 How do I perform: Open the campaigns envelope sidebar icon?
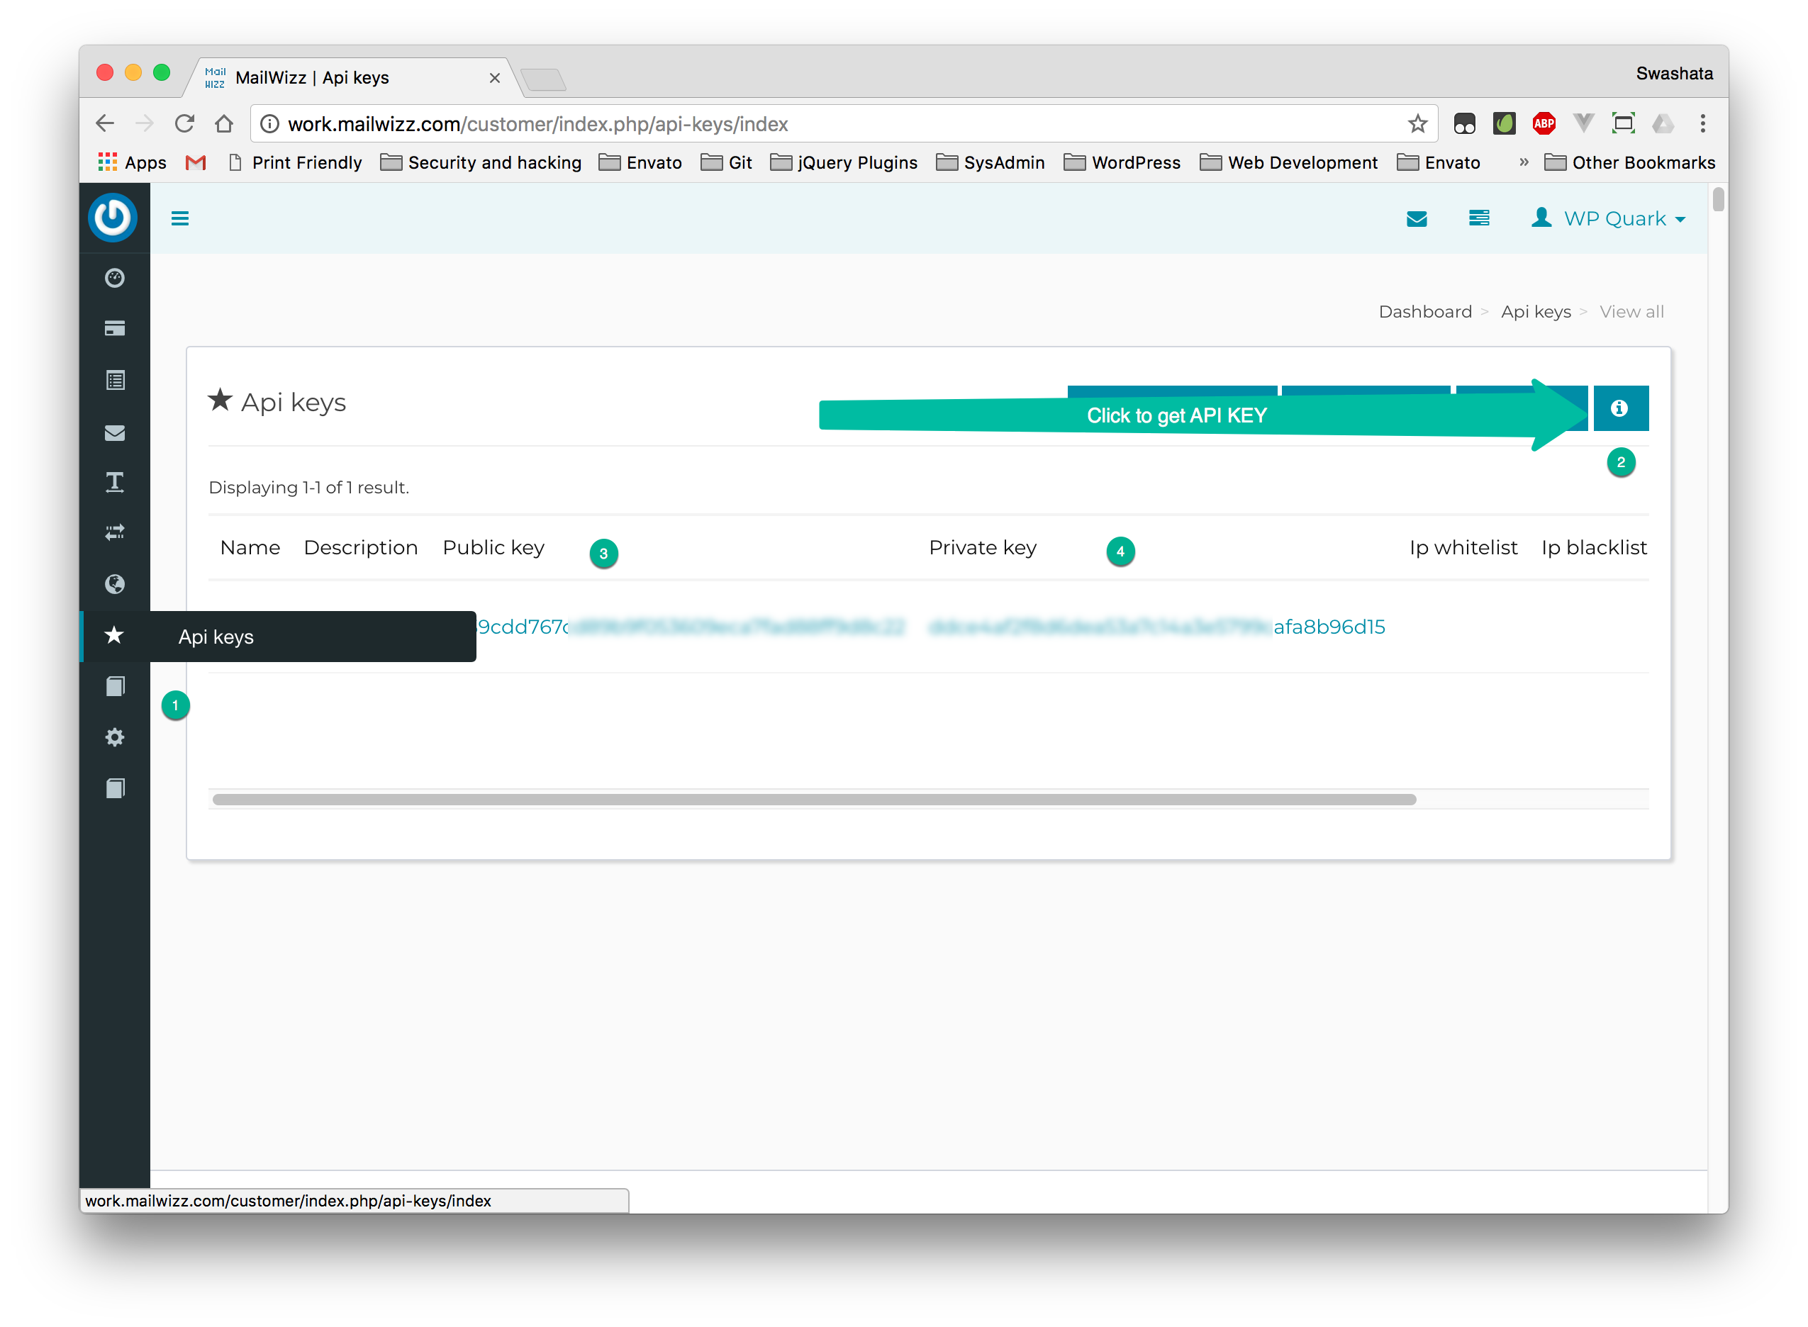115,433
